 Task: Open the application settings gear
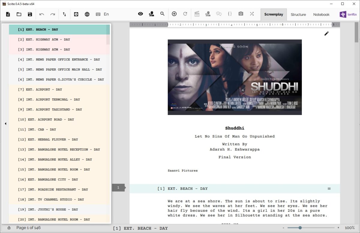point(76,14)
